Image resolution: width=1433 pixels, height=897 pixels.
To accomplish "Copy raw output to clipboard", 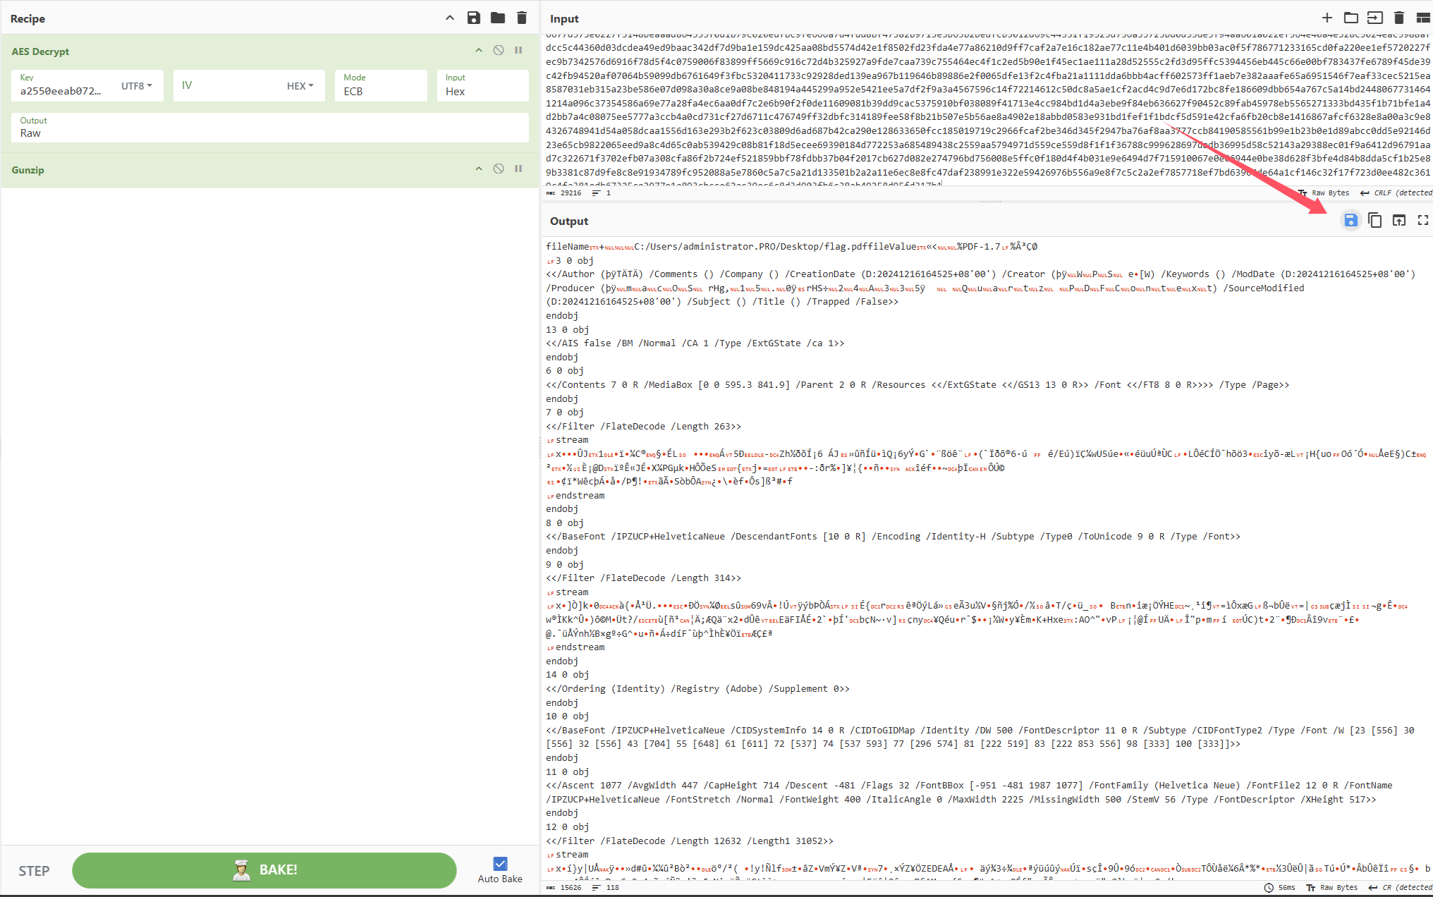I will 1374,221.
